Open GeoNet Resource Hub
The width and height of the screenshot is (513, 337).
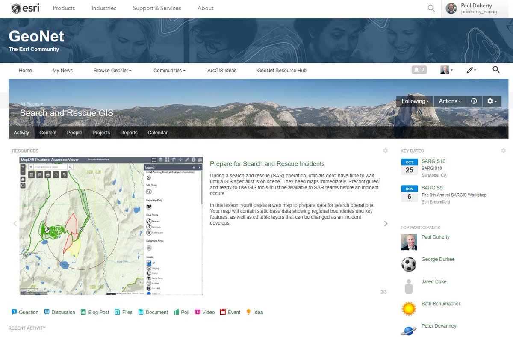click(282, 71)
